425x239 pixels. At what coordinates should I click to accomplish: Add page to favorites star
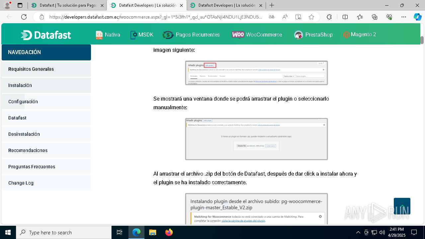click(311, 17)
